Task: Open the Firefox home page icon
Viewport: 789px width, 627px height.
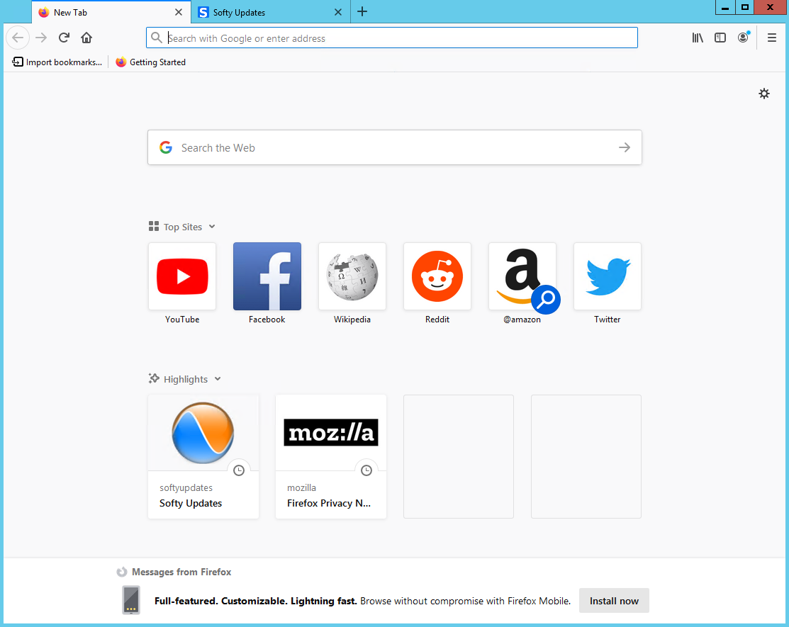Action: pyautogui.click(x=86, y=38)
